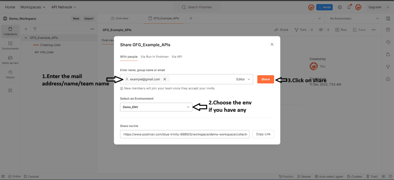394x180 pixels.
Task: Switch to the With people tab
Action: 129,57
